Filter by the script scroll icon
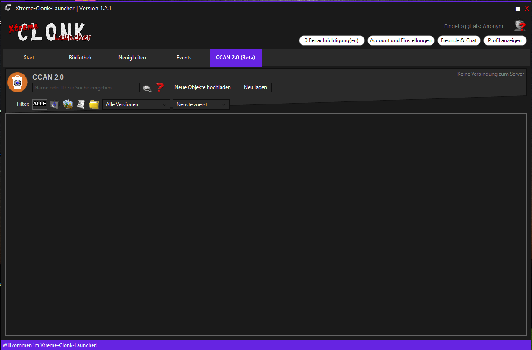 point(81,104)
